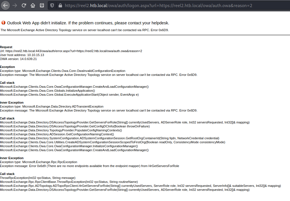Click the ADTransientException exception type line
The image size is (290, 201).
click(x=52, y=106)
